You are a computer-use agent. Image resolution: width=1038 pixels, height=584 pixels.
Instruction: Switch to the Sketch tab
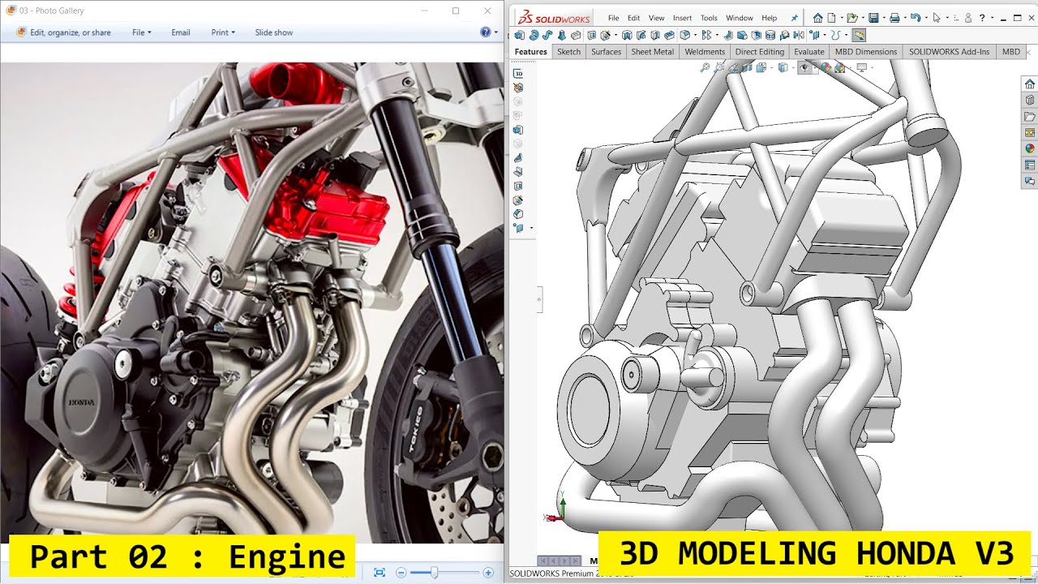[568, 52]
